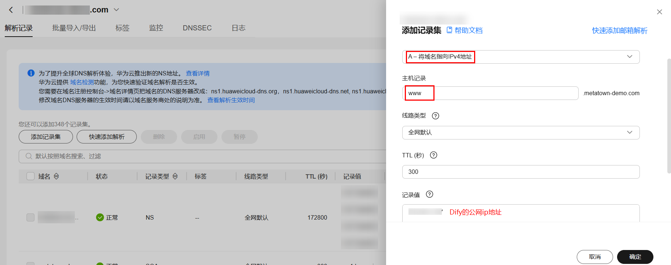Expand the domain name switcher chevron
Viewport: 671px width, 265px height.
117,10
